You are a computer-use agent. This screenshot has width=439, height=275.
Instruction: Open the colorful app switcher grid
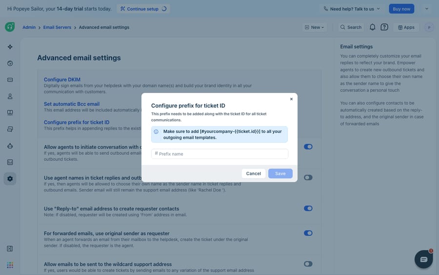[10, 265]
